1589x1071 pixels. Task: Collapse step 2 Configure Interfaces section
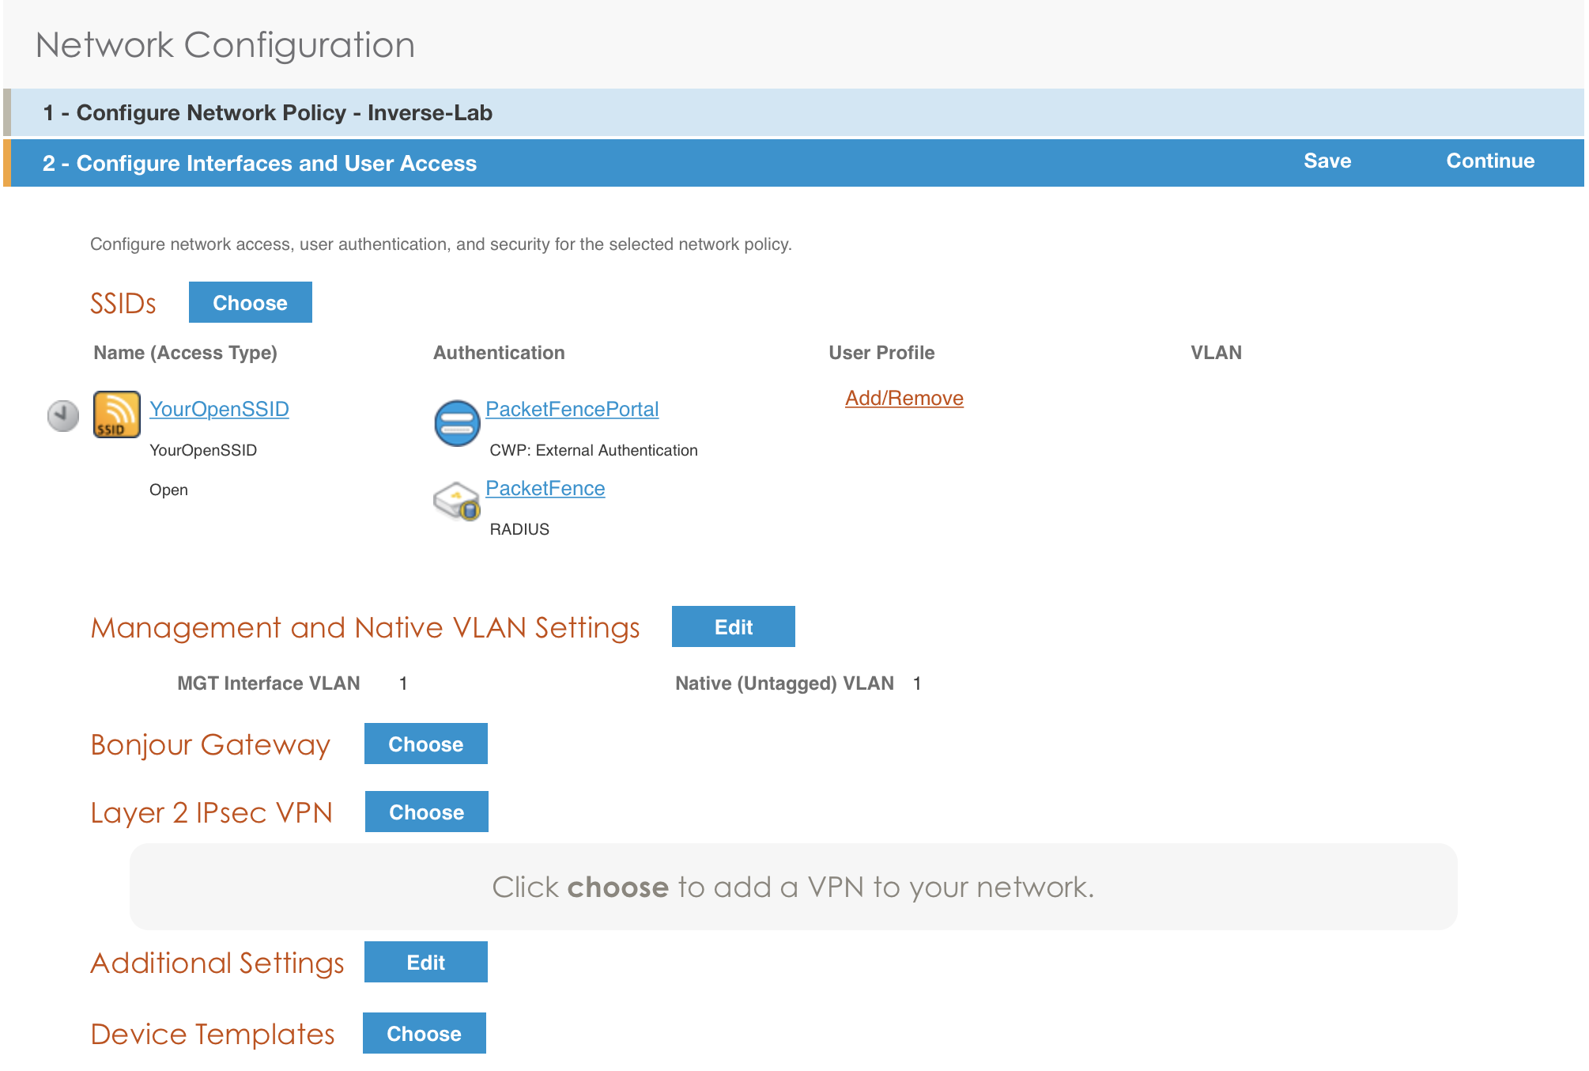pyautogui.click(x=259, y=163)
